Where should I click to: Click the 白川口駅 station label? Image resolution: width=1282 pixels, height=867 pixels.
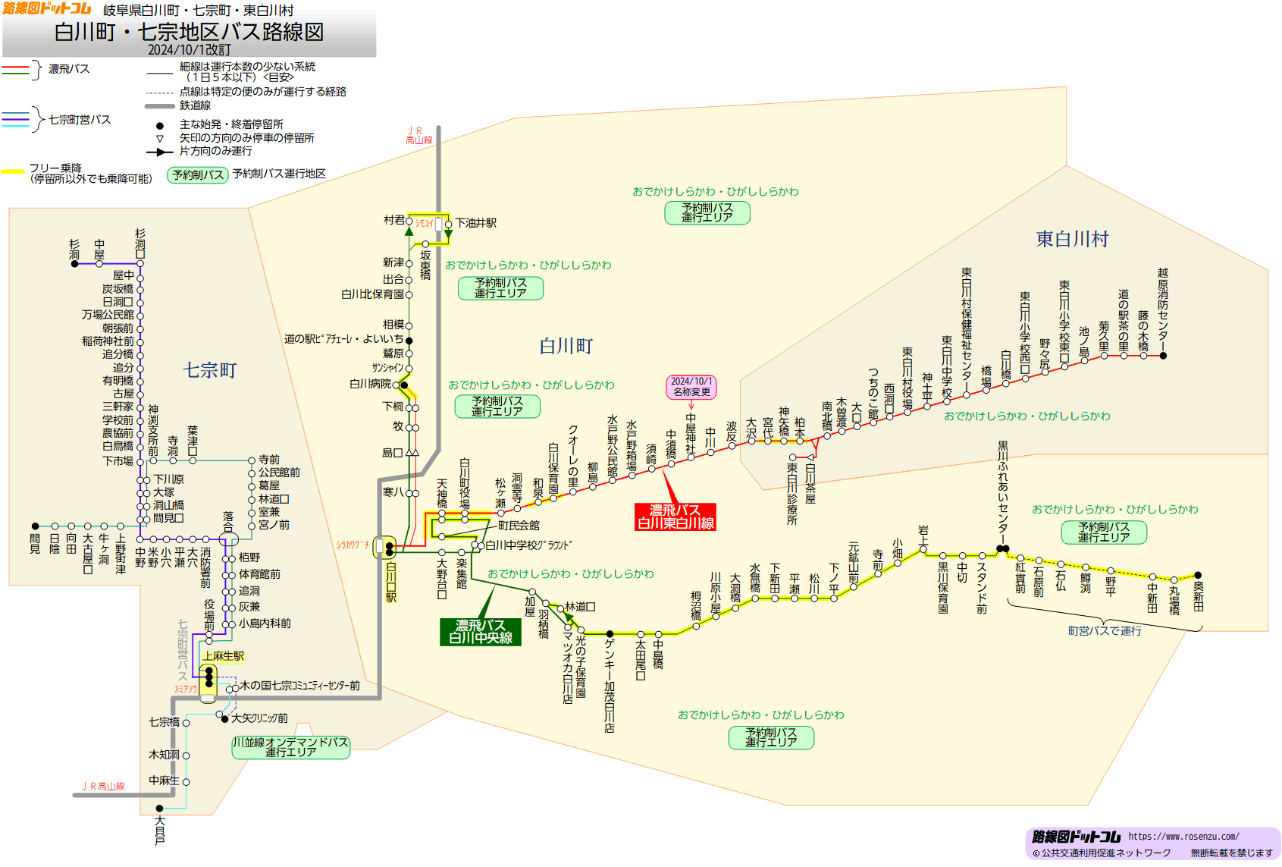(391, 583)
